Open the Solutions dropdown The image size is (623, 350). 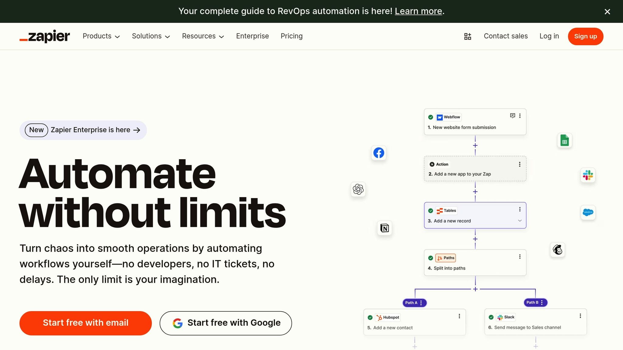[151, 36]
